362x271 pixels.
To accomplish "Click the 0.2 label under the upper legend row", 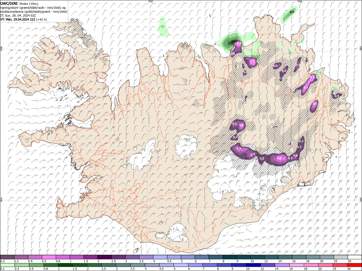I will click(x=2, y=261).
